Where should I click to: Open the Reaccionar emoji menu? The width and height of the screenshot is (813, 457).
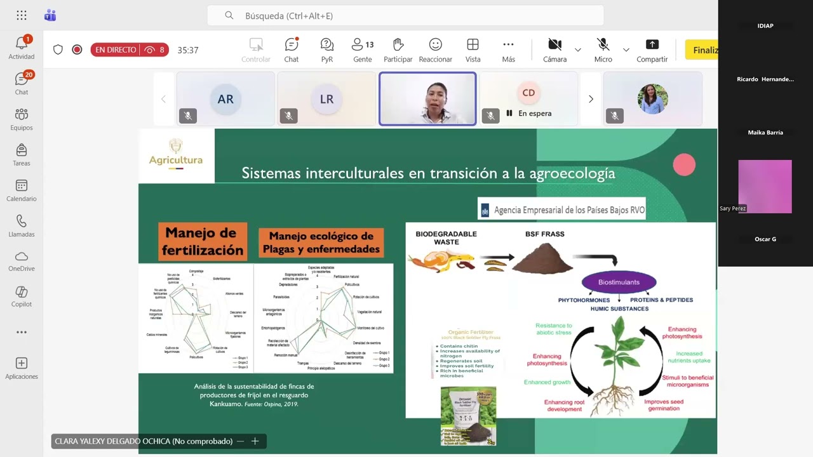click(x=436, y=50)
